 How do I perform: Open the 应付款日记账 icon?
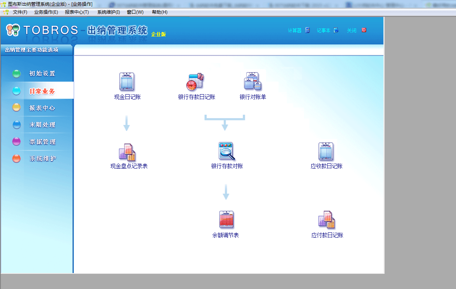click(x=326, y=220)
